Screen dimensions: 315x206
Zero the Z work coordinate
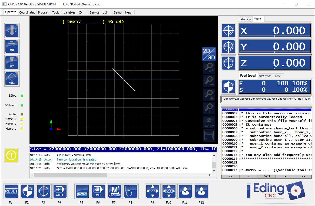tap(229, 63)
